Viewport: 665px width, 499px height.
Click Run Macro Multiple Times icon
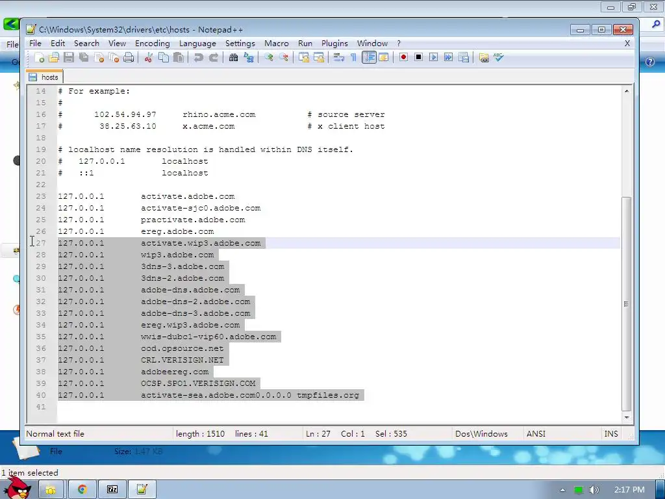point(448,57)
